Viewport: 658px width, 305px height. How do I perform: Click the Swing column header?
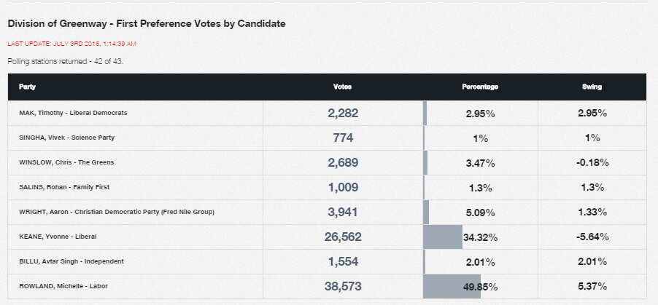pyautogui.click(x=592, y=87)
